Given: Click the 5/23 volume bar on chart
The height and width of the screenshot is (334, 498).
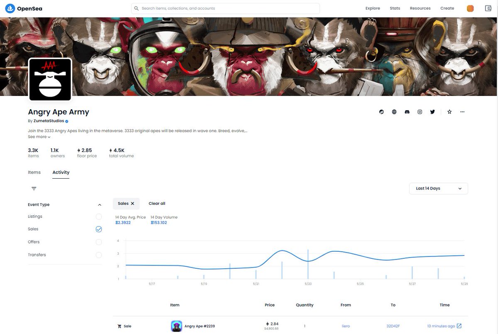Looking at the screenshot, I should tap(308, 264).
